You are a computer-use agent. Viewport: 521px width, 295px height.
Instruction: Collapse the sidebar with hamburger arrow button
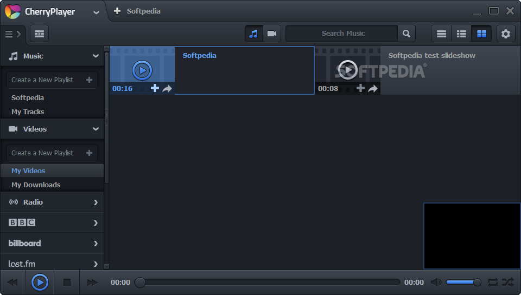coord(13,34)
